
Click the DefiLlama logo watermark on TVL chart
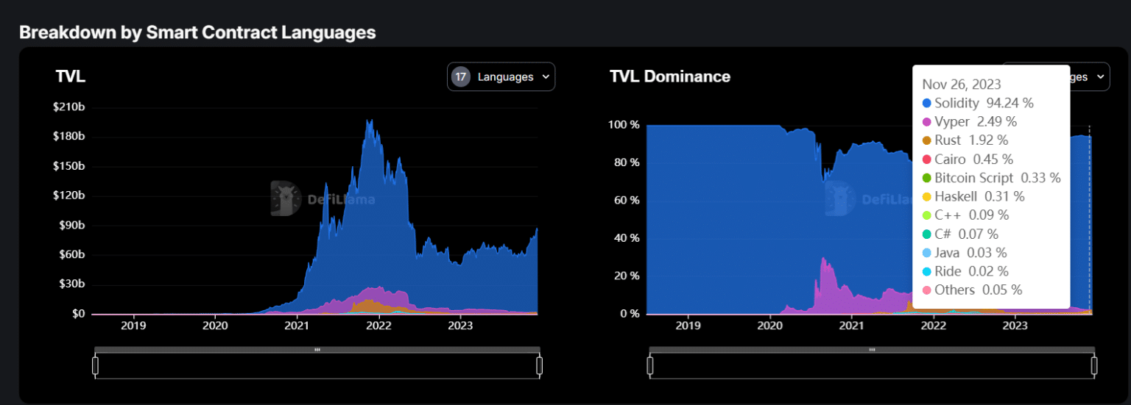(x=284, y=198)
